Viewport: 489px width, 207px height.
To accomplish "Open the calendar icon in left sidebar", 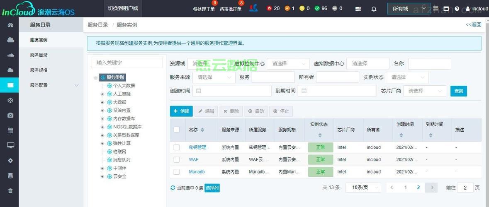I will coord(10,130).
